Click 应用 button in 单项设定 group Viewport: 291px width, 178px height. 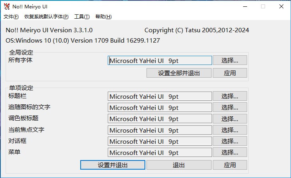[230, 165]
